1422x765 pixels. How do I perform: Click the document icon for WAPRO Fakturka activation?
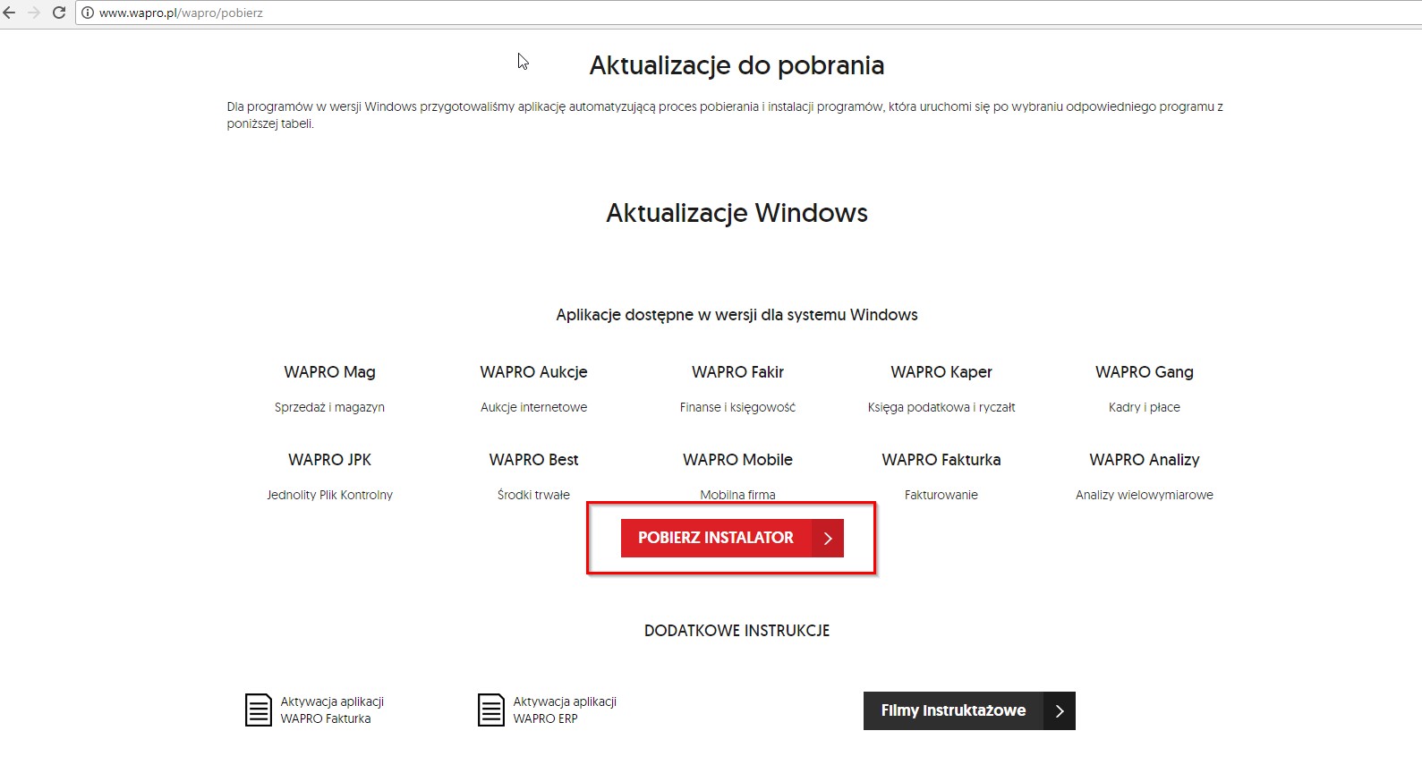(x=259, y=710)
